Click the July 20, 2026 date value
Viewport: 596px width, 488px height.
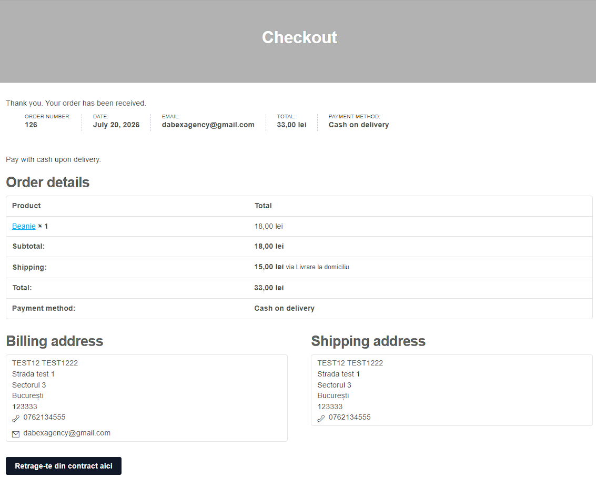[x=116, y=125]
